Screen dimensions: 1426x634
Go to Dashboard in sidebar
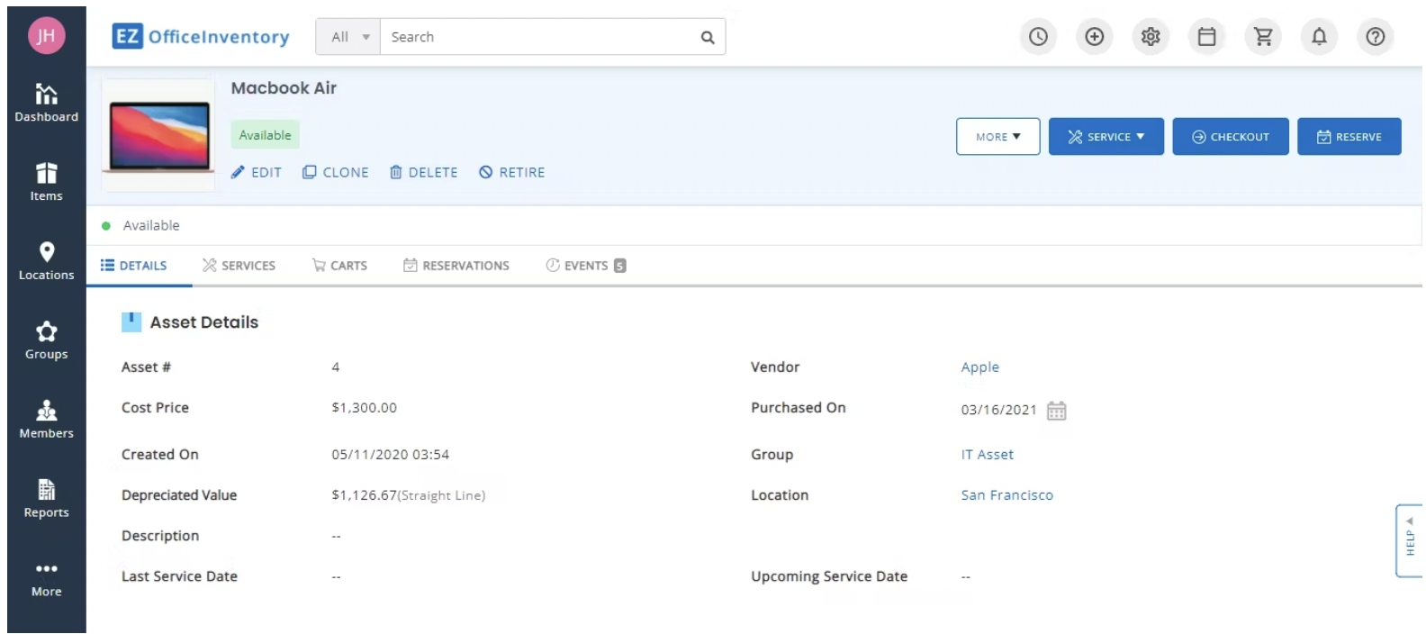[x=46, y=103]
